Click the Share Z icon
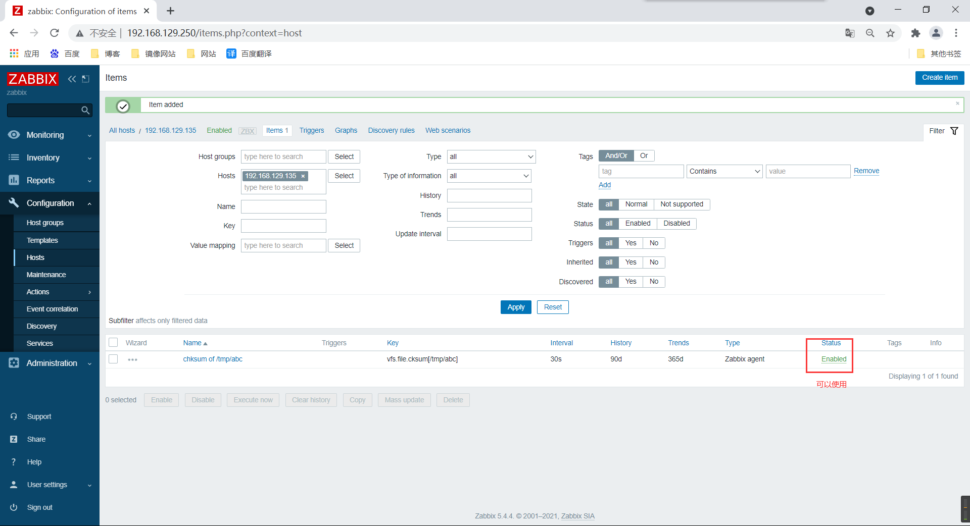Image resolution: width=970 pixels, height=526 pixels. point(14,439)
